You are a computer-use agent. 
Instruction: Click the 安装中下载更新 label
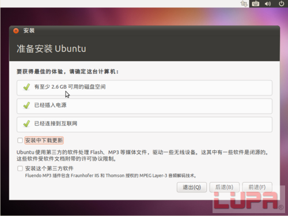tap(44, 141)
